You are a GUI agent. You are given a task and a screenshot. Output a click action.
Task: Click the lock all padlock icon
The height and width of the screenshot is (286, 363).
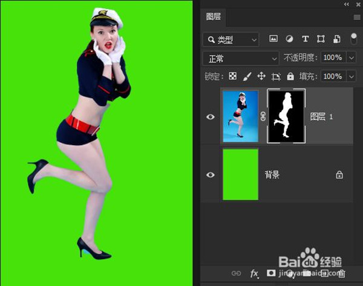[290, 77]
